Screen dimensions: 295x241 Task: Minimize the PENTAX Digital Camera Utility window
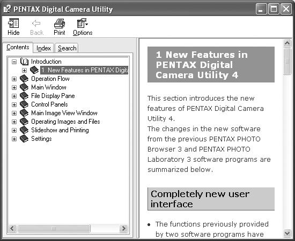pyautogui.click(x=261, y=9)
